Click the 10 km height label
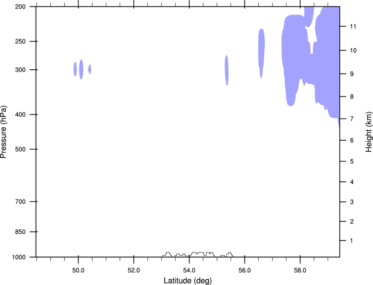373x285 pixels. pos(353,50)
